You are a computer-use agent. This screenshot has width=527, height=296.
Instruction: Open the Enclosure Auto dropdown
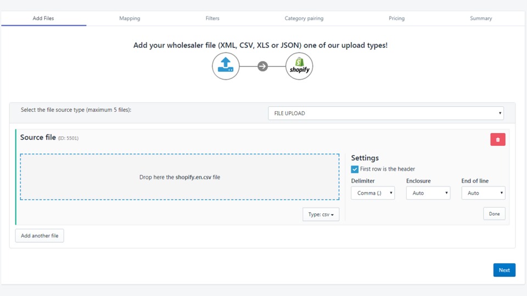[428, 193]
